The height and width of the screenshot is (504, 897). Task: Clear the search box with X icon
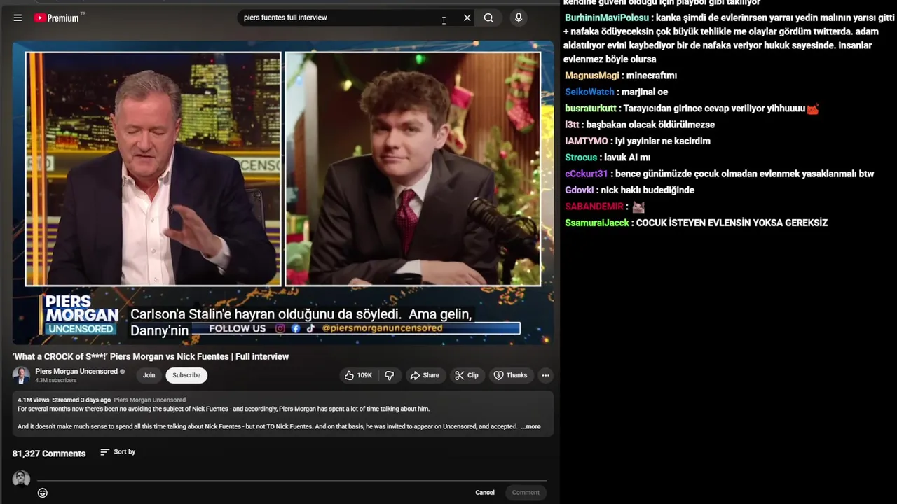[467, 17]
